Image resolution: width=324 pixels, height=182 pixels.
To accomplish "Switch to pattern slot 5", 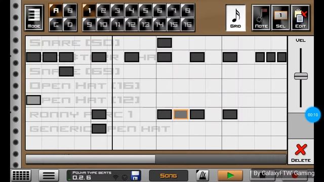I will tap(145, 11).
